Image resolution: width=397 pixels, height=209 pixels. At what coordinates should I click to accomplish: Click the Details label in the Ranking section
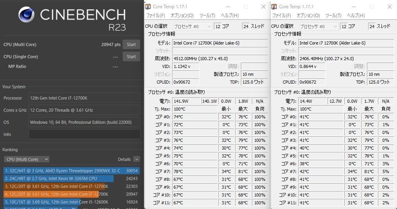coord(124,159)
